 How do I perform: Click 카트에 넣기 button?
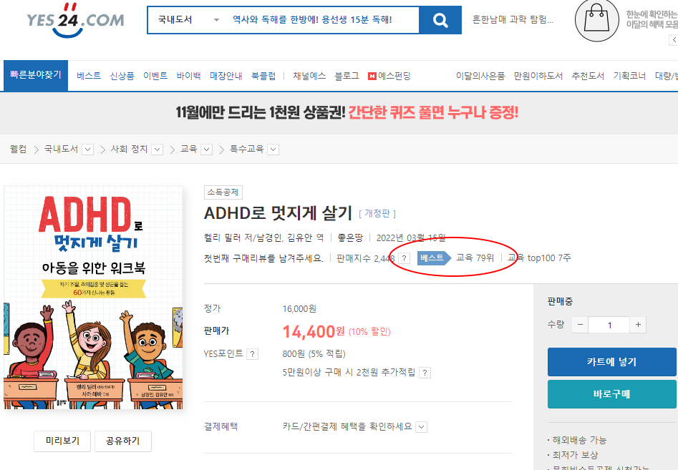pos(611,362)
